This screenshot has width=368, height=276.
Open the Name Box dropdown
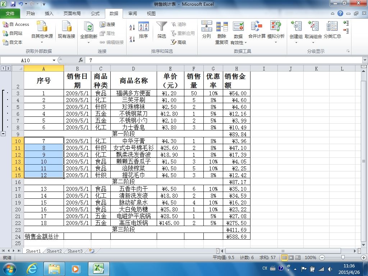(54, 60)
